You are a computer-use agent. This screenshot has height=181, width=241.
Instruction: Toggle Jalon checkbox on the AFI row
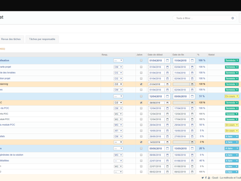141,131
